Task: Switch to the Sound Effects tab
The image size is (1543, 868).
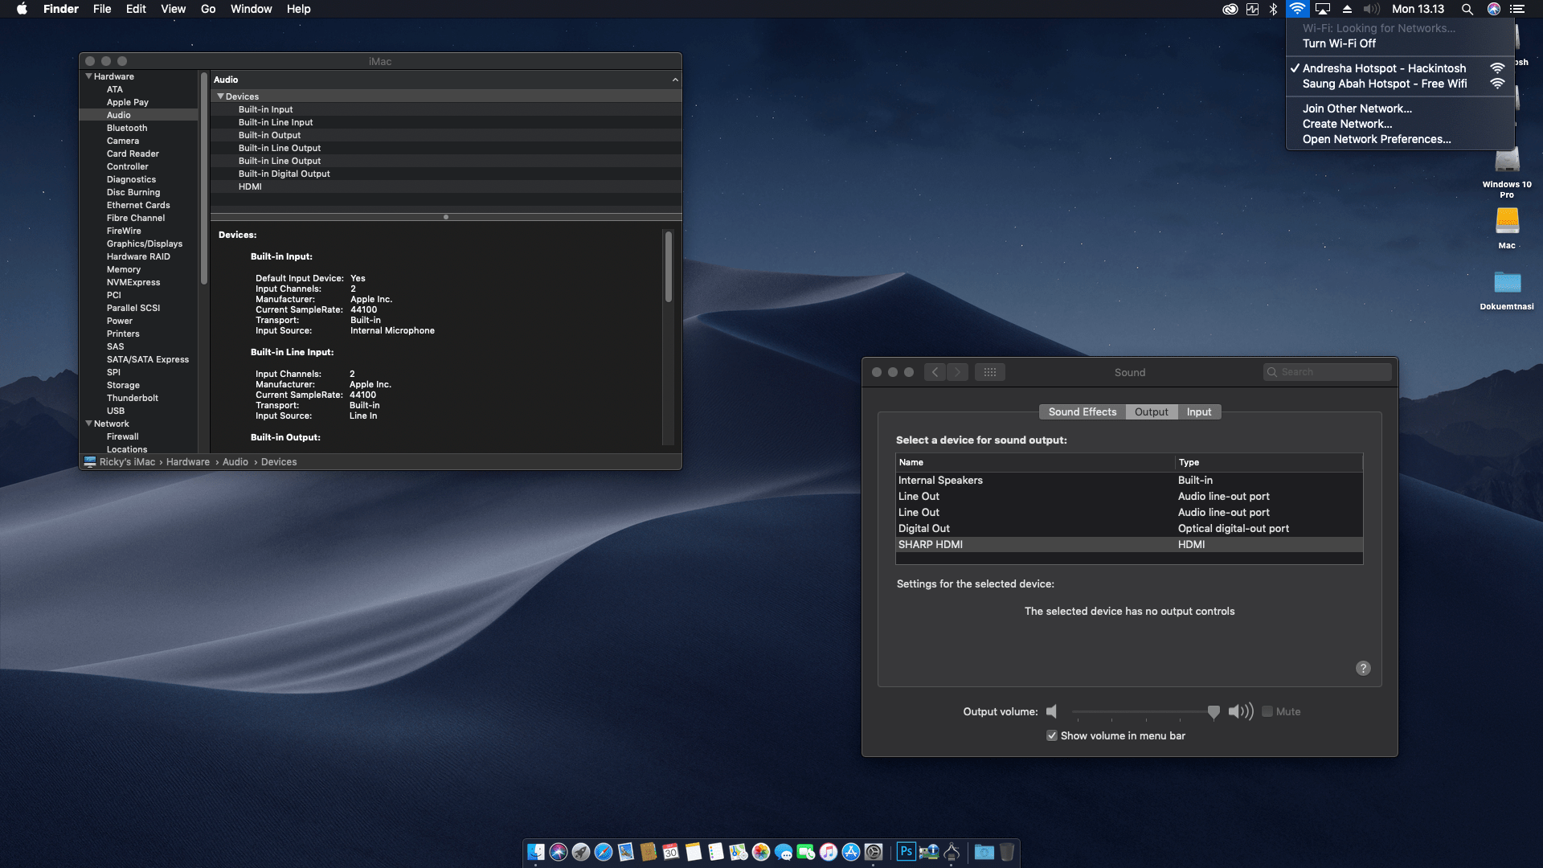Action: coord(1082,411)
